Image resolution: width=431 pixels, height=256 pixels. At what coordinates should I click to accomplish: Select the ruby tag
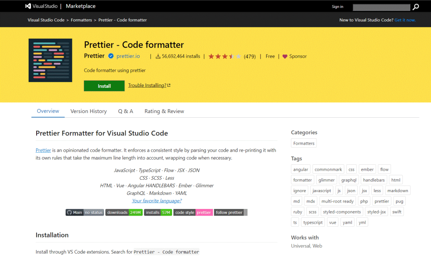point(298,212)
